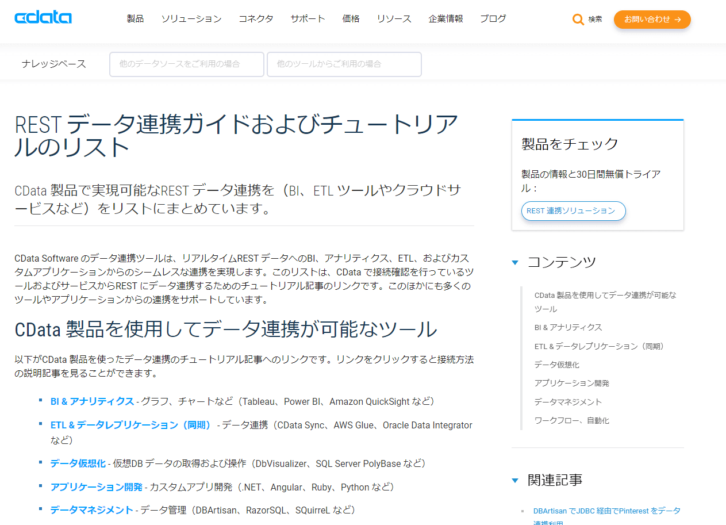The width and height of the screenshot is (726, 525).
Task: Jump to データマネジメント in contents sidebar
Action: pos(568,402)
